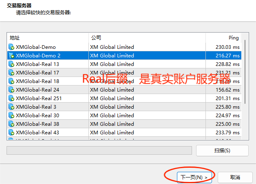Select the XMGlobal-Demo server address
The image size is (256, 184).
tap(36, 47)
